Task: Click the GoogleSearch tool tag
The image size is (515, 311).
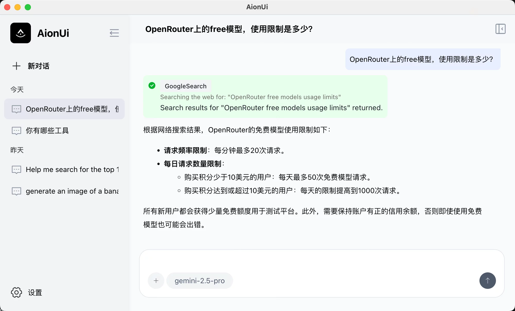Action: point(186,86)
